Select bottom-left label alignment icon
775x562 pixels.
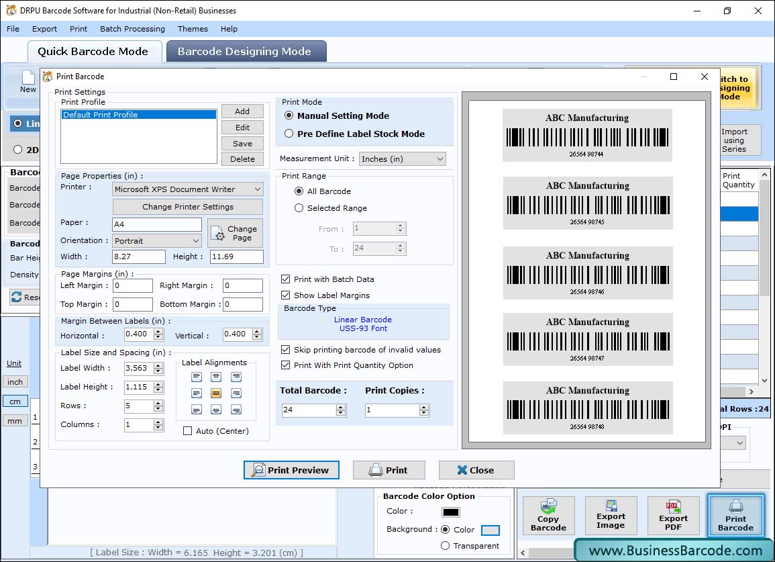pyautogui.click(x=197, y=410)
